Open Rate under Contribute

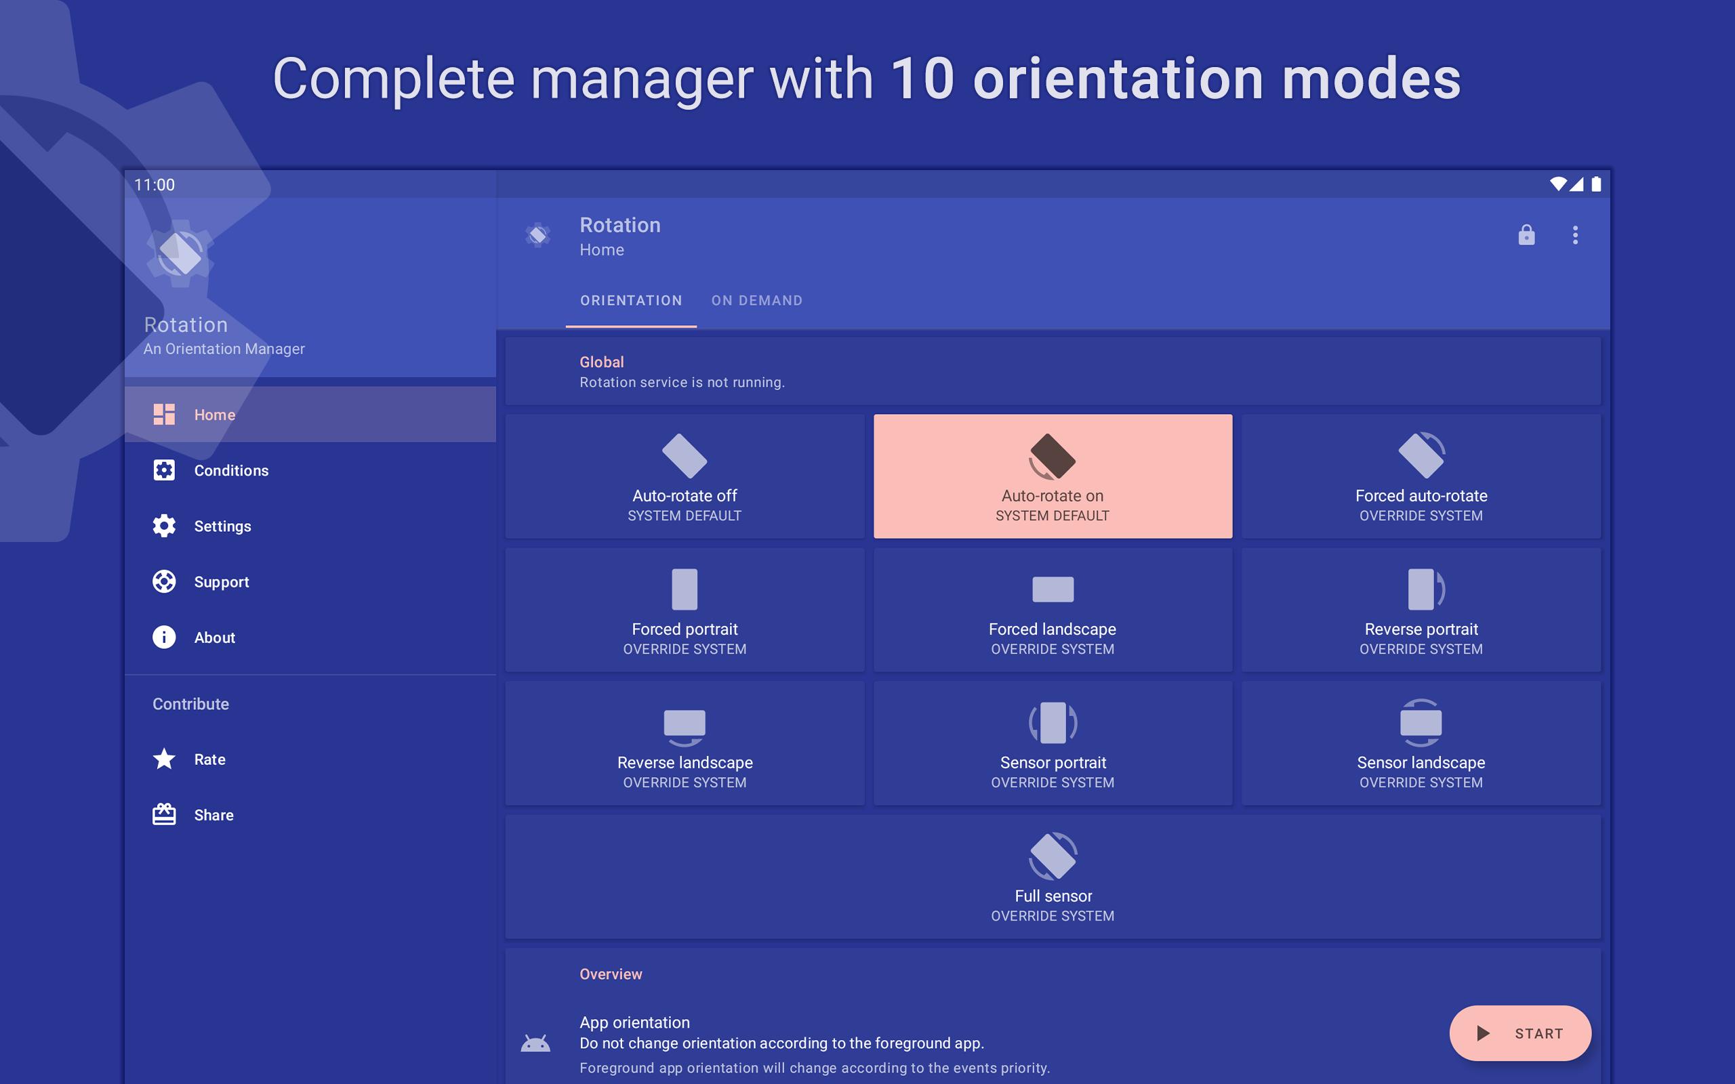click(310, 759)
